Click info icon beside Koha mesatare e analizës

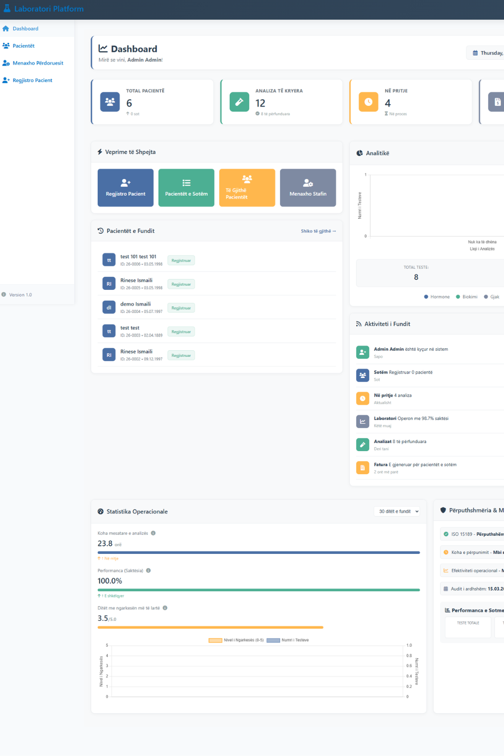(153, 533)
